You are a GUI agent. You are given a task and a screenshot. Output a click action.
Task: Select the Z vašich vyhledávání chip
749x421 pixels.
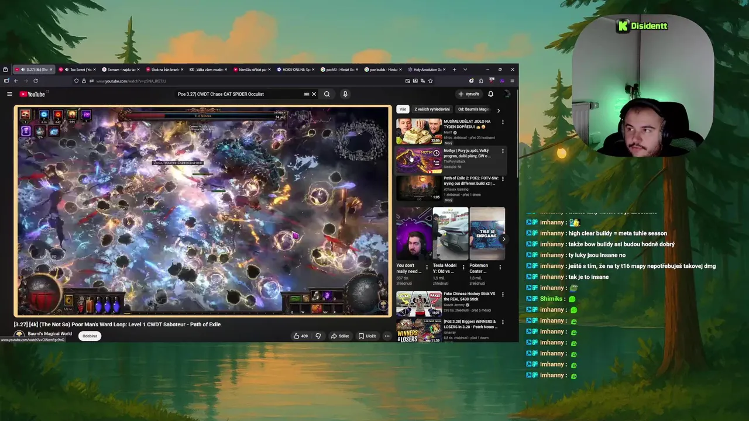pyautogui.click(x=432, y=109)
